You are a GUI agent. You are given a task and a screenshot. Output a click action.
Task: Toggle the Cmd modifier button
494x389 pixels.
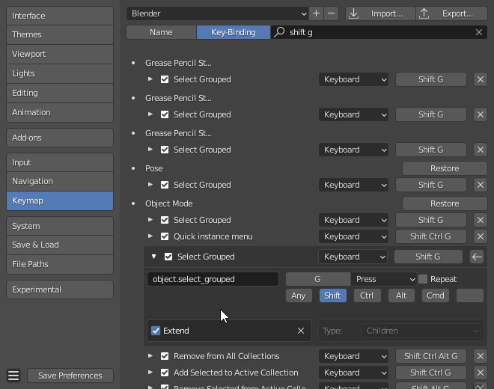(436, 295)
